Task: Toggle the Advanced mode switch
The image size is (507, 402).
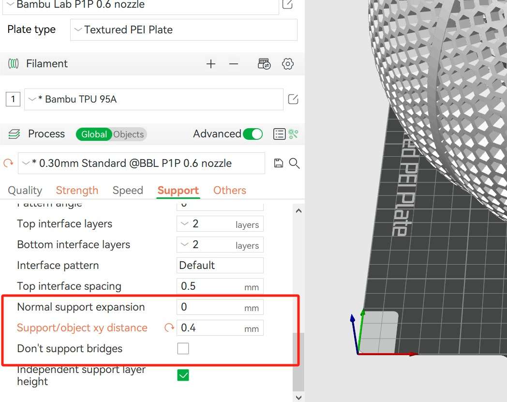Action: pos(253,134)
